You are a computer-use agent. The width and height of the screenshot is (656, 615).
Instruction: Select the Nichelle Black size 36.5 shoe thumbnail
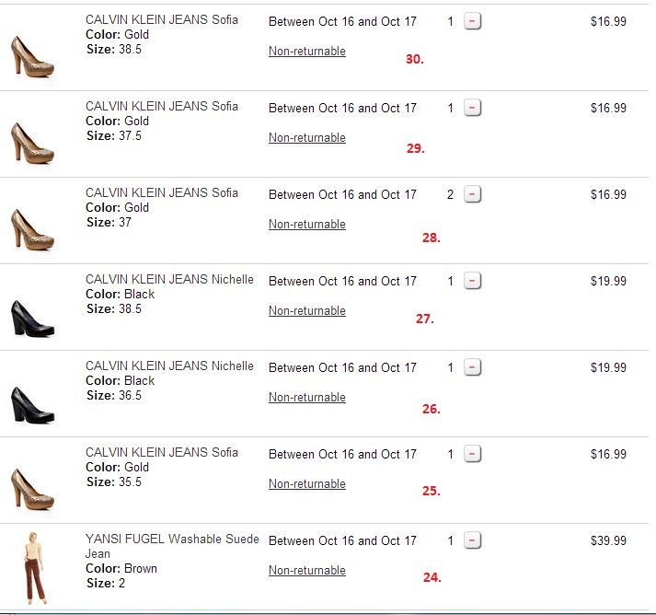coord(32,404)
